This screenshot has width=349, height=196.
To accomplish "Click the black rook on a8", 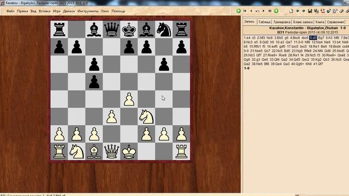I will [x=59, y=29].
